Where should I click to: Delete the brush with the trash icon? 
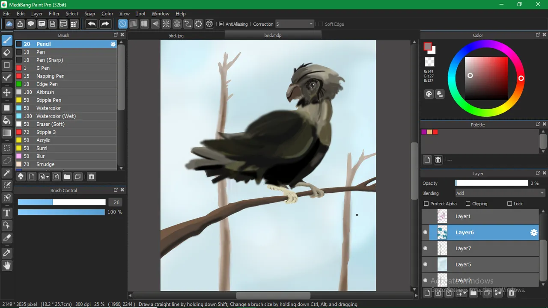pos(91,176)
